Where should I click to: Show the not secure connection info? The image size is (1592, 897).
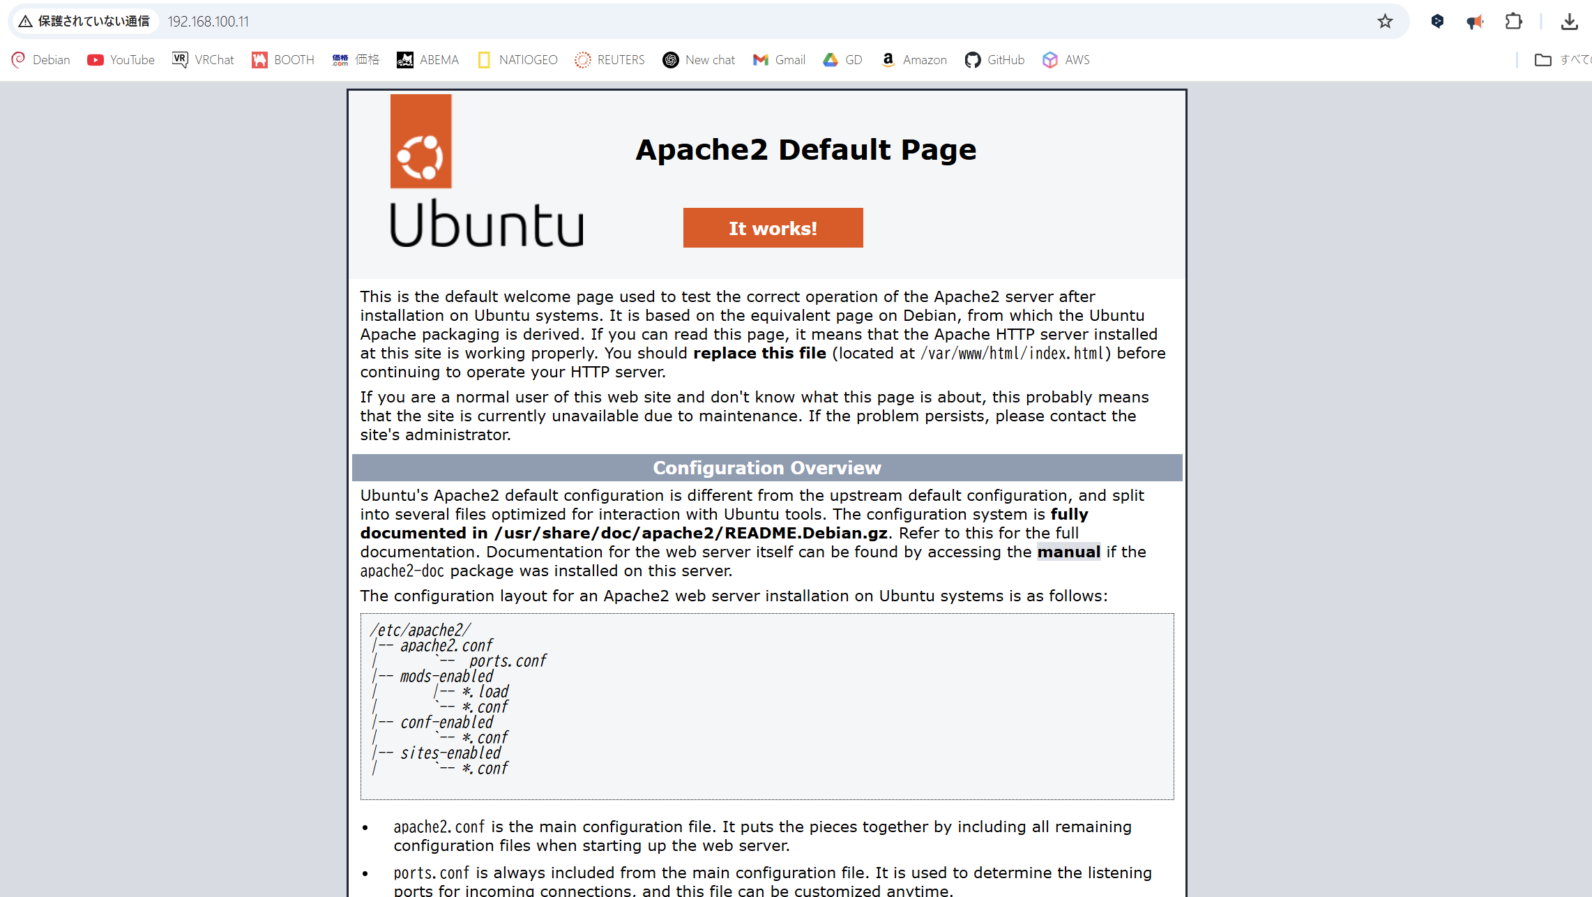[84, 22]
